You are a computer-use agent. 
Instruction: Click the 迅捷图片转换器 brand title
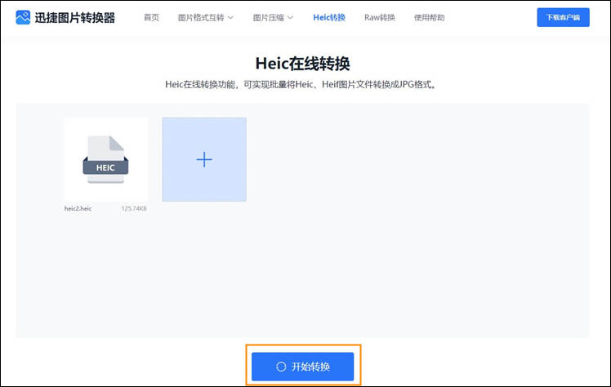pos(75,17)
